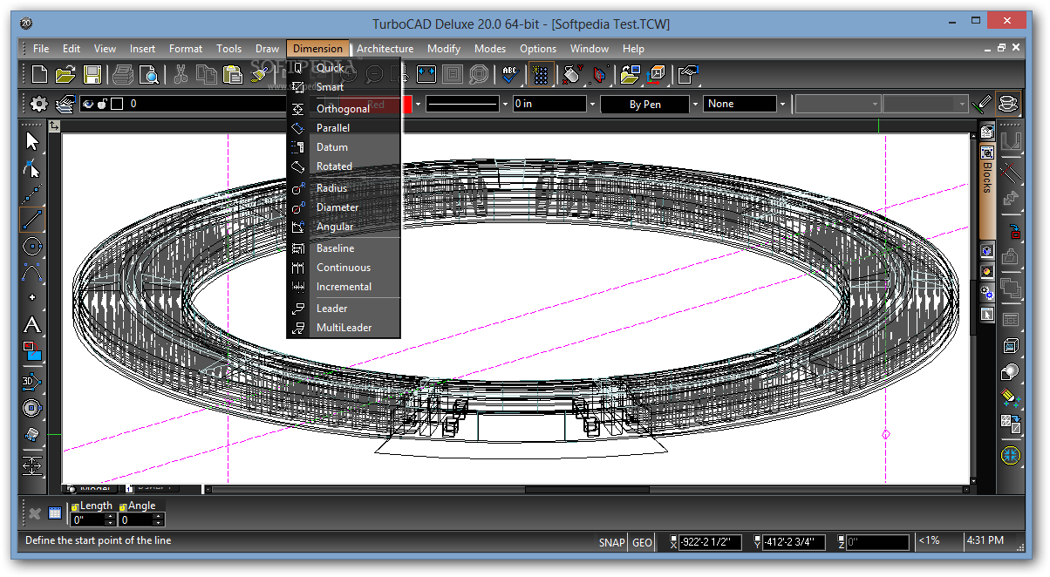Choose the Point tool in left toolbar
Screen dimensions: 1050x577
pos(32,298)
